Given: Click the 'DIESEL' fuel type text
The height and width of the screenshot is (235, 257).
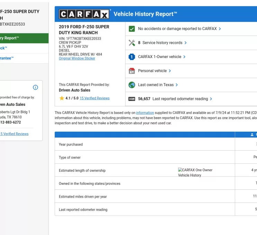Looking at the screenshot, I should point(64,50).
